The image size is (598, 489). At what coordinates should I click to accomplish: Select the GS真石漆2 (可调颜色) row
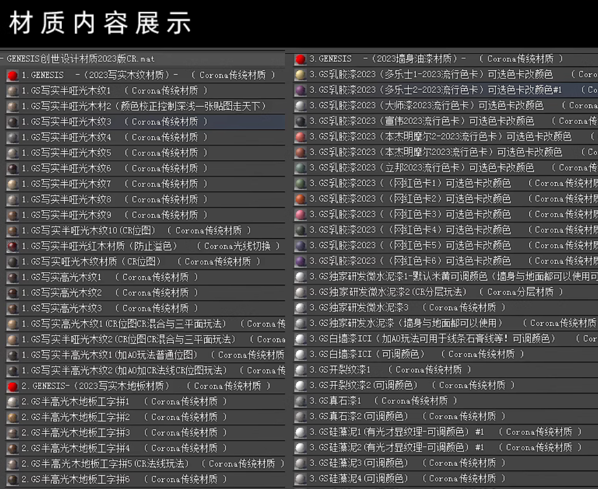click(446, 416)
